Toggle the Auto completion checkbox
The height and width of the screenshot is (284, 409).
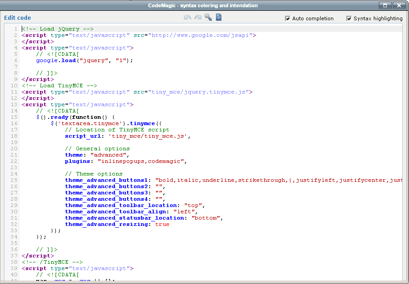pyautogui.click(x=287, y=18)
